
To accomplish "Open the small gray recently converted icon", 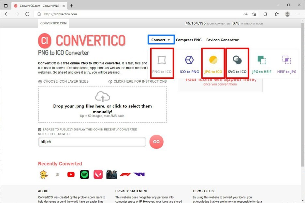I will tap(57, 174).
